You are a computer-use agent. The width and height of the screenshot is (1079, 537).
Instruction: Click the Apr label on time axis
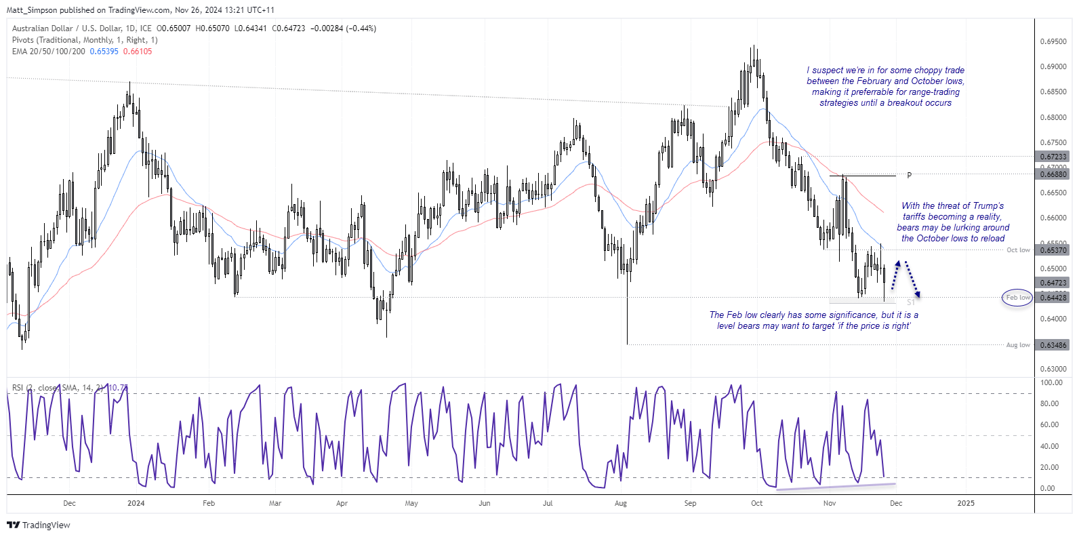click(x=342, y=503)
